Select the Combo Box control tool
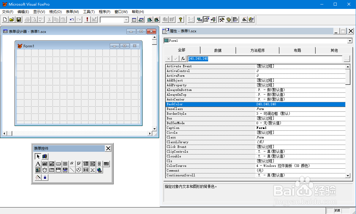Viewport: 356px width, 214px height. pyautogui.click(x=86, y=164)
